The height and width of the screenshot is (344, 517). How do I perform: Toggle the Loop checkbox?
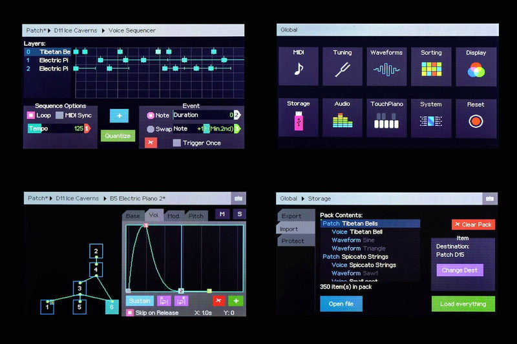coord(30,116)
